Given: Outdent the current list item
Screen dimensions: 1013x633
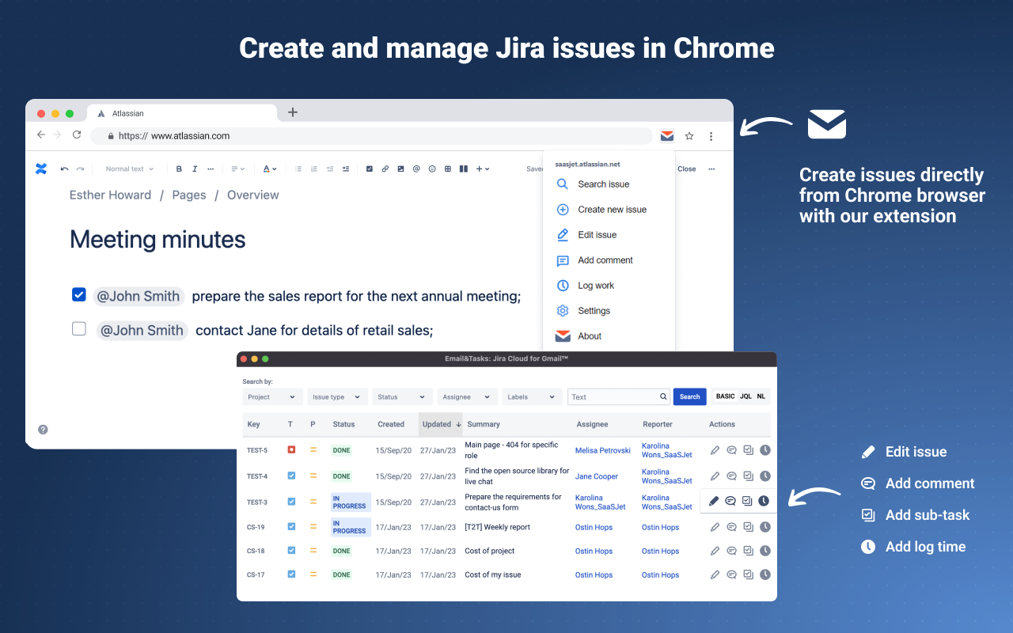Looking at the screenshot, I should click(x=330, y=169).
